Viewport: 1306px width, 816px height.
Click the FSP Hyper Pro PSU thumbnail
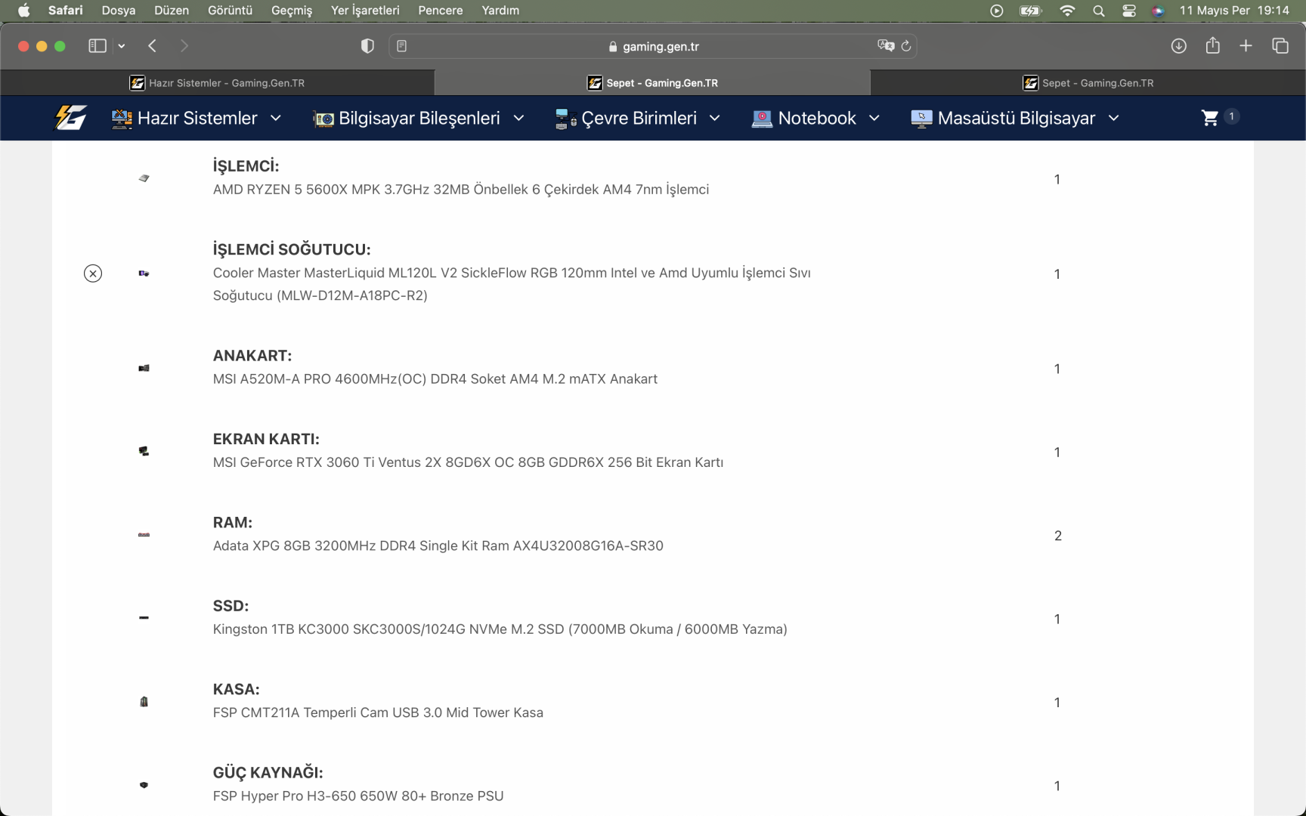point(144,785)
